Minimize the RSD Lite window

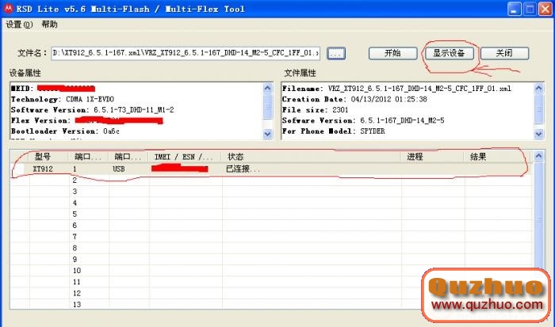click(514, 10)
